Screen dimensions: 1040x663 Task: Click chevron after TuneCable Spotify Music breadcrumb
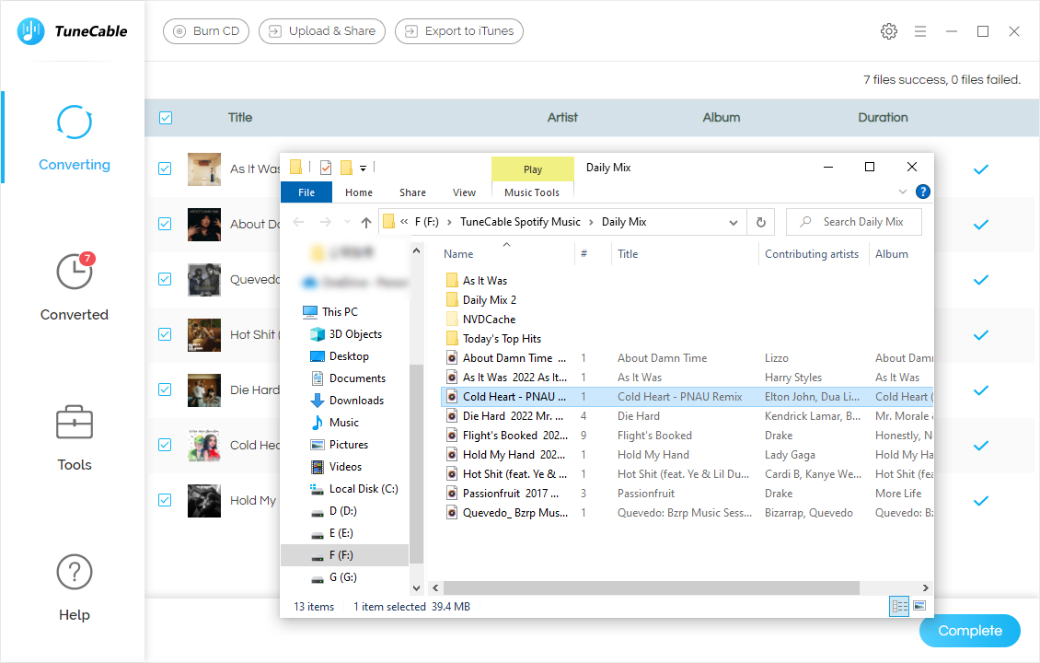tap(591, 222)
